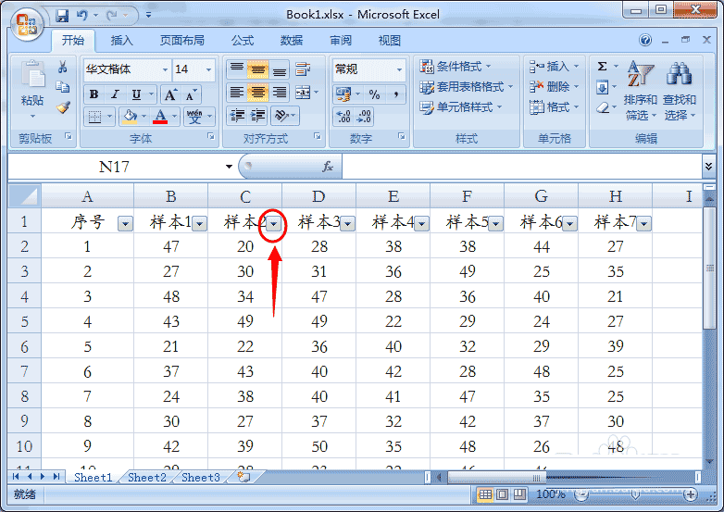
Task: Click the Clear eraser icon
Action: (602, 107)
